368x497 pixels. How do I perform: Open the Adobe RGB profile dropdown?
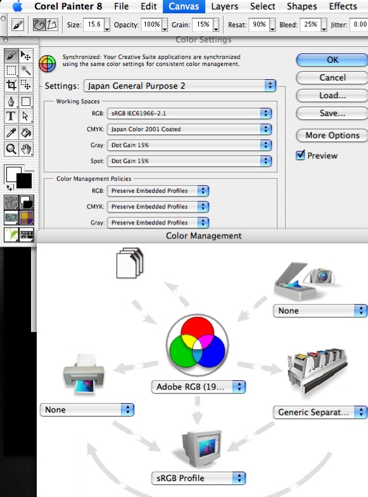(199, 387)
